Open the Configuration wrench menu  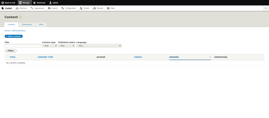pos(69,8)
